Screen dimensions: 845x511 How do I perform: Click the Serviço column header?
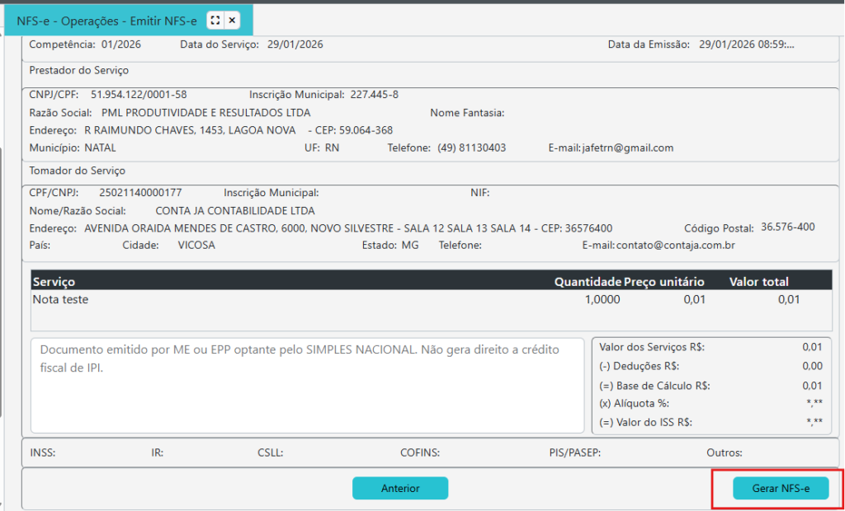[x=54, y=282]
